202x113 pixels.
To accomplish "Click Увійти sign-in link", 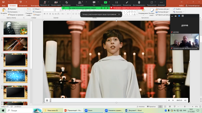I will 181,6.
